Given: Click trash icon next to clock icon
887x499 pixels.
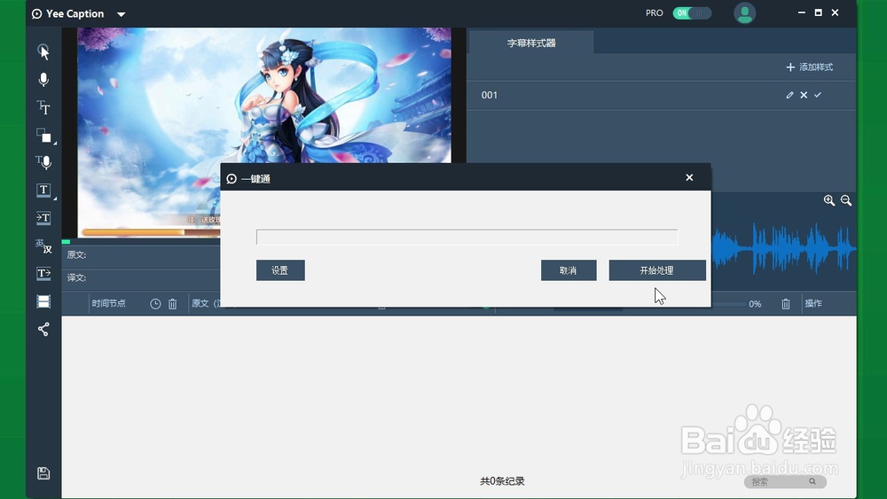Looking at the screenshot, I should point(173,304).
